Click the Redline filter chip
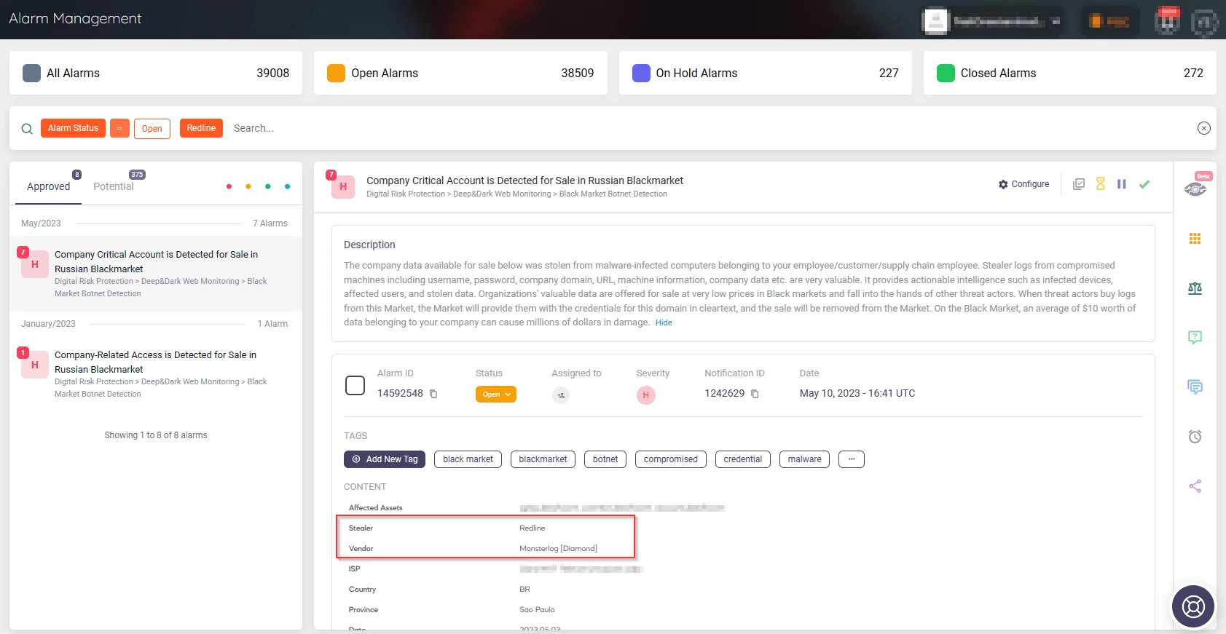This screenshot has width=1226, height=634. tap(201, 128)
